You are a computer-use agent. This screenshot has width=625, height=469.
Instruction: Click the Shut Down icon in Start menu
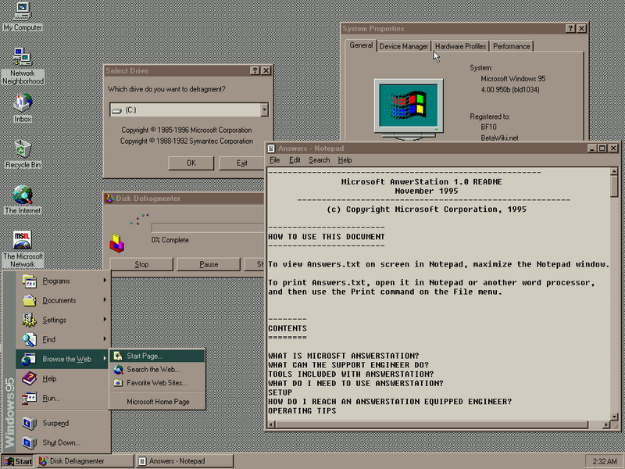(x=30, y=442)
